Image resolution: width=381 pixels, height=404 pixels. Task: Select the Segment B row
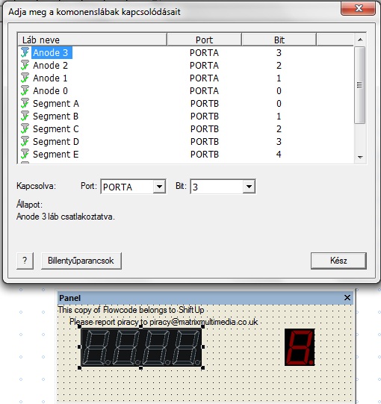(x=185, y=116)
